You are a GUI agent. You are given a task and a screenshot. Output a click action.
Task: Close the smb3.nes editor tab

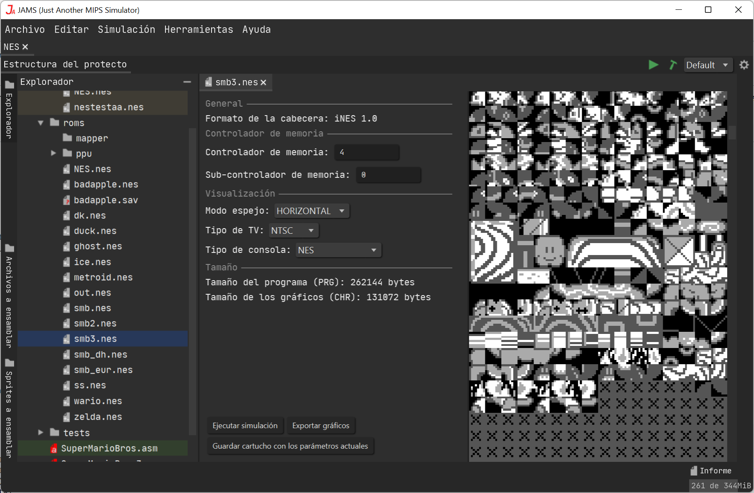[264, 82]
